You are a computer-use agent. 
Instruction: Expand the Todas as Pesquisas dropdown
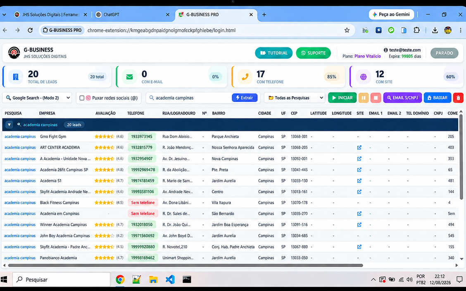click(295, 98)
